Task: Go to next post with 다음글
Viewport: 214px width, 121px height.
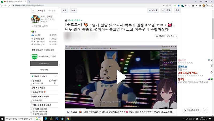Action: pos(166,10)
